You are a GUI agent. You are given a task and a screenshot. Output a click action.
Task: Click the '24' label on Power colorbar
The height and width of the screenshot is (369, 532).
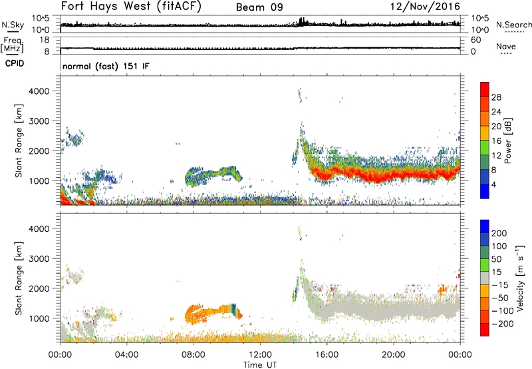[x=496, y=112]
